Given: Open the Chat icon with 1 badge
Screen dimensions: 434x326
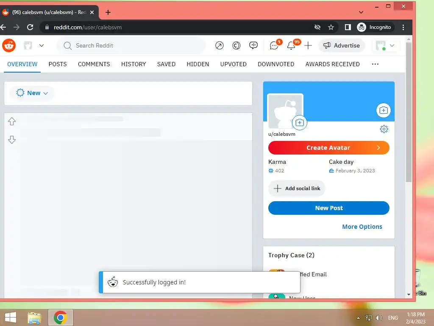Looking at the screenshot, I should (274, 45).
